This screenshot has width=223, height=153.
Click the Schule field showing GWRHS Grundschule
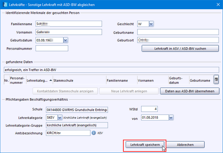point(76,110)
